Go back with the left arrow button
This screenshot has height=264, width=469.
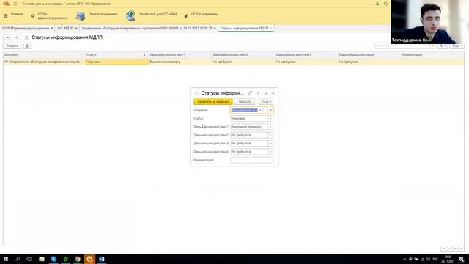click(8, 37)
